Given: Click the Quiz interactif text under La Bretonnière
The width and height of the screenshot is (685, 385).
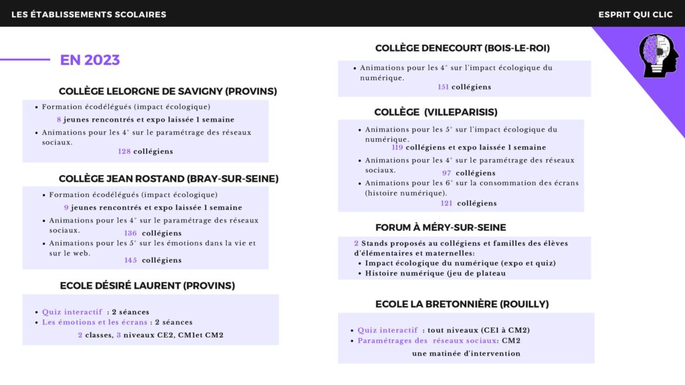Looking at the screenshot, I should 387,330.
